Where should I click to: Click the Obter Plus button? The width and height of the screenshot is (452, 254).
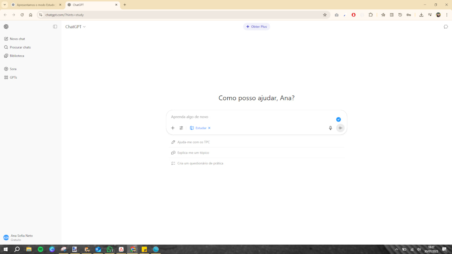(257, 27)
